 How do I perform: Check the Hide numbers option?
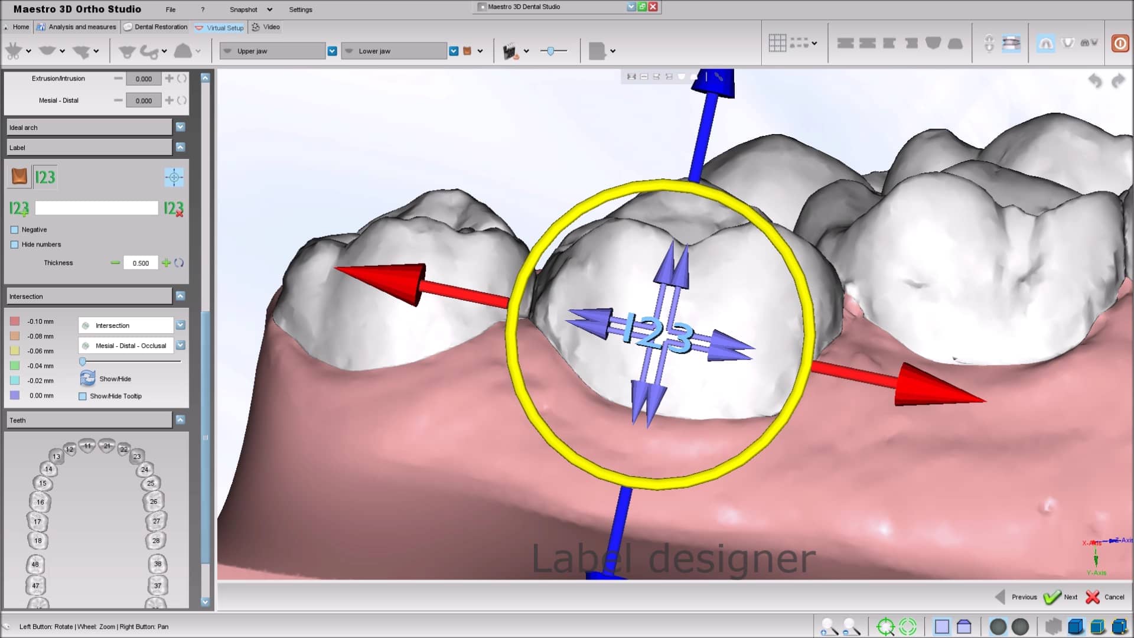(14, 244)
